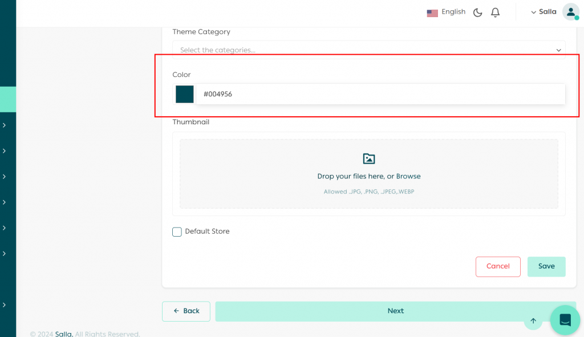Click the Save button
The width and height of the screenshot is (584, 337).
pos(546,266)
